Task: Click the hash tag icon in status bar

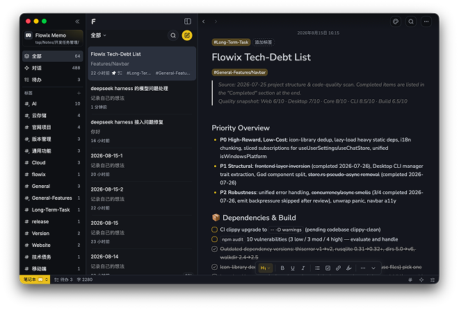Action: click(410, 279)
